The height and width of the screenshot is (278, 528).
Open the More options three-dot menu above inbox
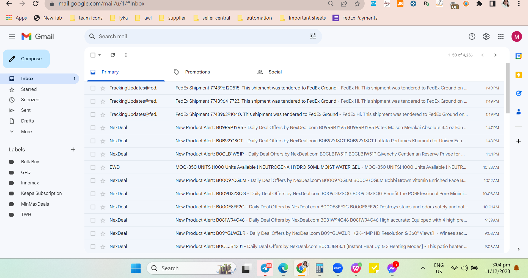[126, 55]
